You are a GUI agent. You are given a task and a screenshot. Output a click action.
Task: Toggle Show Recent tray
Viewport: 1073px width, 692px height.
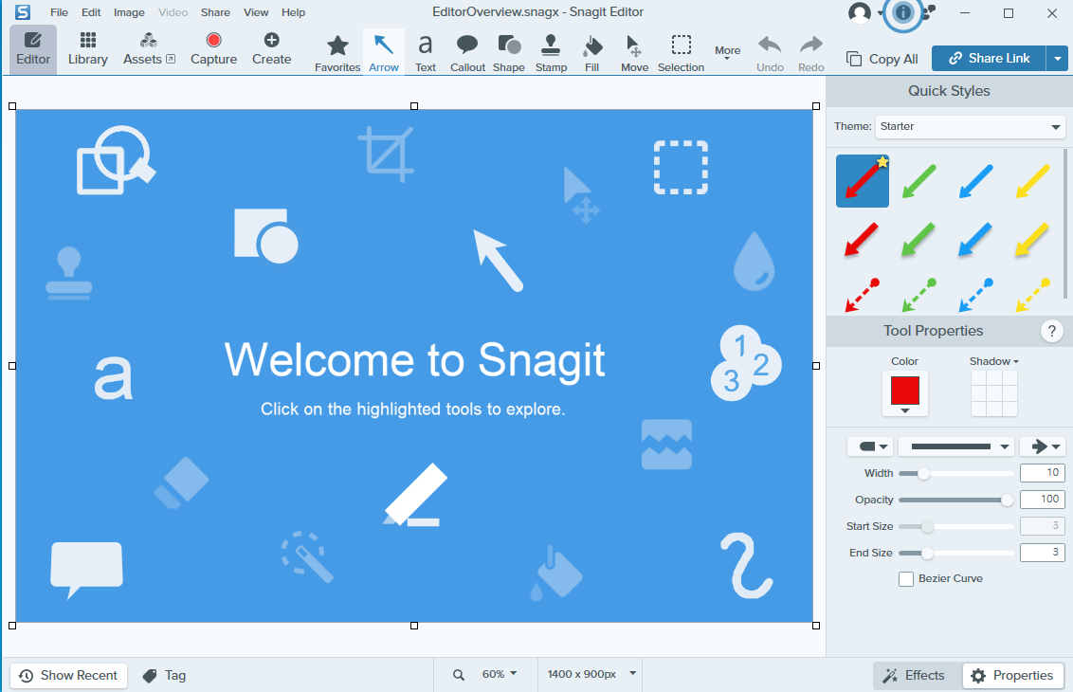[x=68, y=676]
